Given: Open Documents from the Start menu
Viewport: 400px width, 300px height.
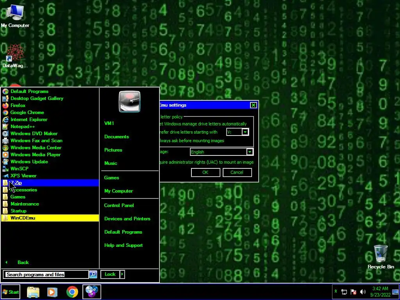Looking at the screenshot, I should tap(116, 137).
